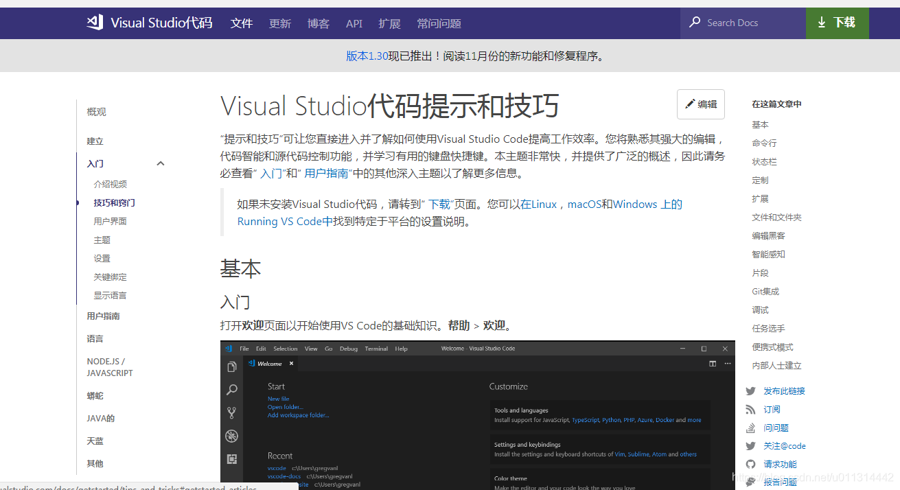Open the 文件 navigation item
The width and height of the screenshot is (900, 490).
point(242,23)
